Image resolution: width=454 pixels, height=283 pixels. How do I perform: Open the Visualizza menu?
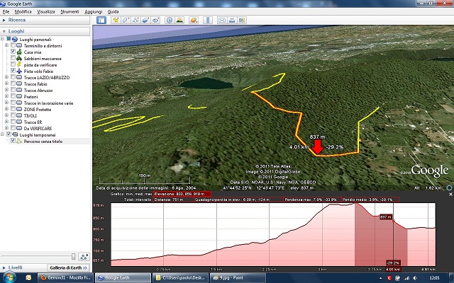pyautogui.click(x=45, y=11)
